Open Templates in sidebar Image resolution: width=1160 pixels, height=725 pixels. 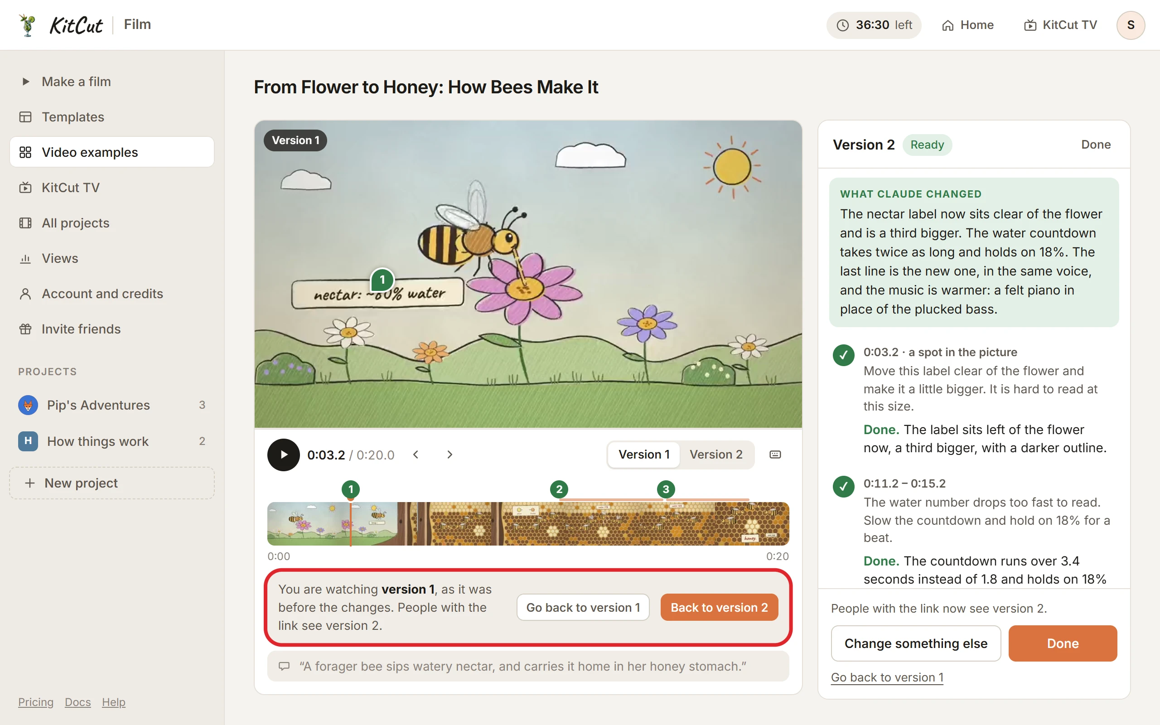111,117
